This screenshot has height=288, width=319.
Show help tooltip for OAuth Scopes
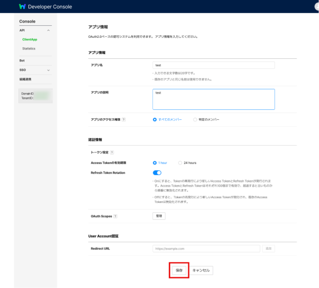pos(115,216)
